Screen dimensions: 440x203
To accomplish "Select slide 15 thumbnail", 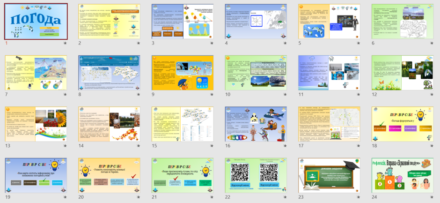I will pyautogui.click(x=183, y=124).
